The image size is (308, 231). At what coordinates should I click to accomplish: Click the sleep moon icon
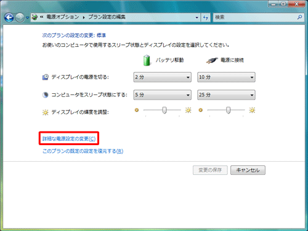pos(46,95)
